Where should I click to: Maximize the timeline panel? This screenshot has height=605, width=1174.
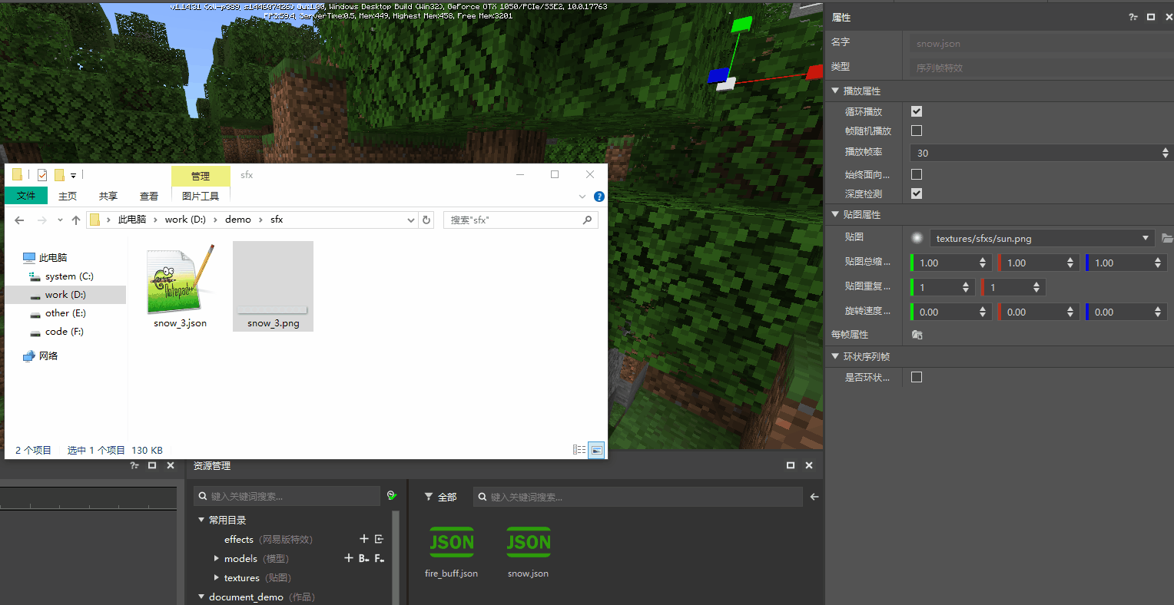coord(152,465)
